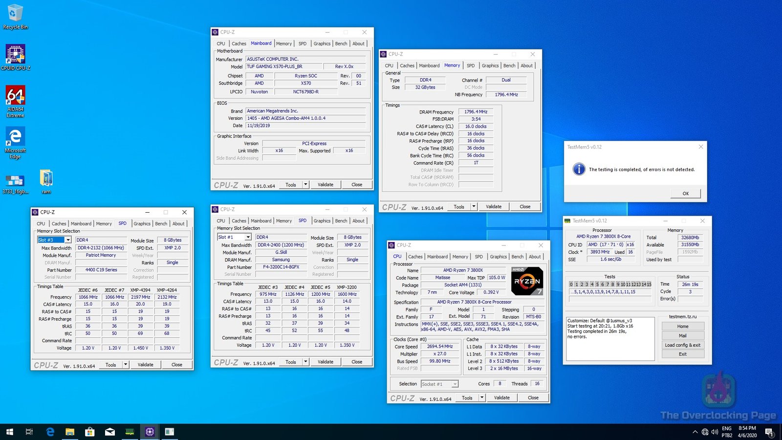The width and height of the screenshot is (782, 440).
Task: Open File Explorer from the taskbar
Action: tap(70, 432)
